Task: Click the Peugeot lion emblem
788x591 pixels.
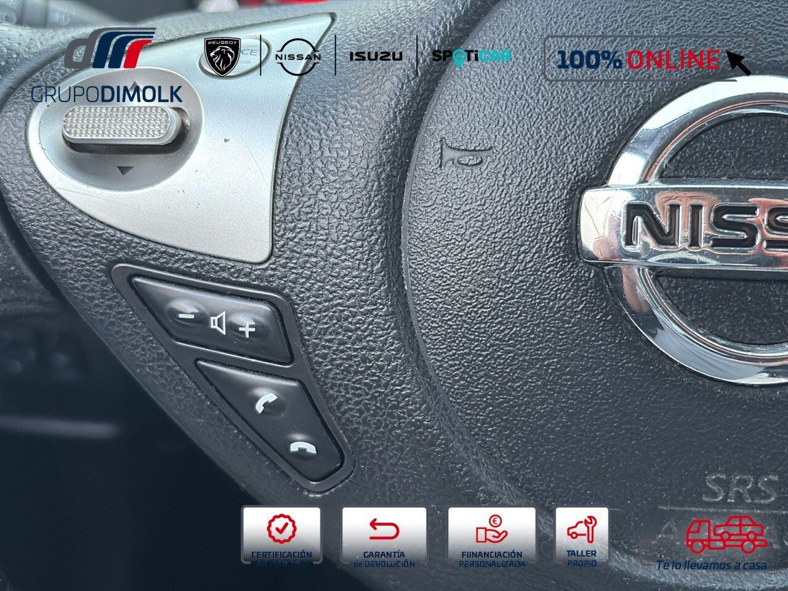Action: point(222,56)
